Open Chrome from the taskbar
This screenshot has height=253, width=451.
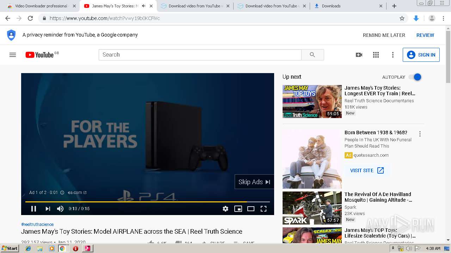[62, 248]
